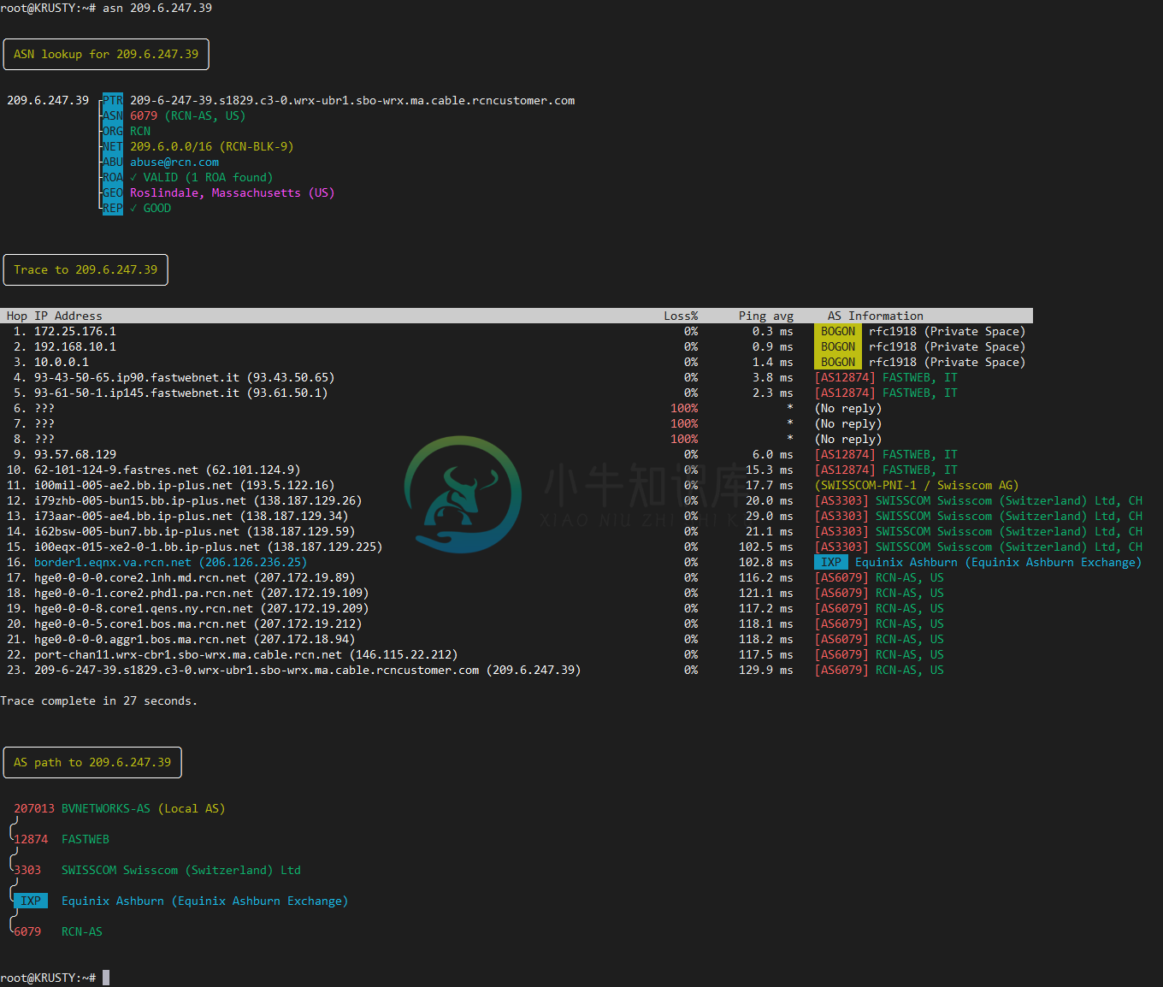Click hop 11 i00mil-005-ae2 hostname
This screenshot has width=1163, height=987.
(x=133, y=485)
